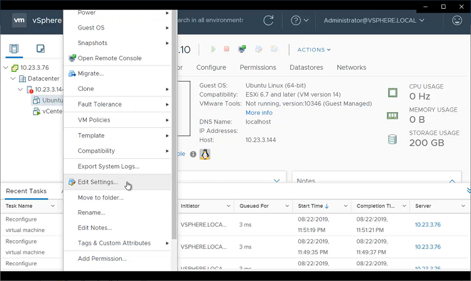Switch to the Datastores tab
The width and height of the screenshot is (471, 281).
(306, 68)
